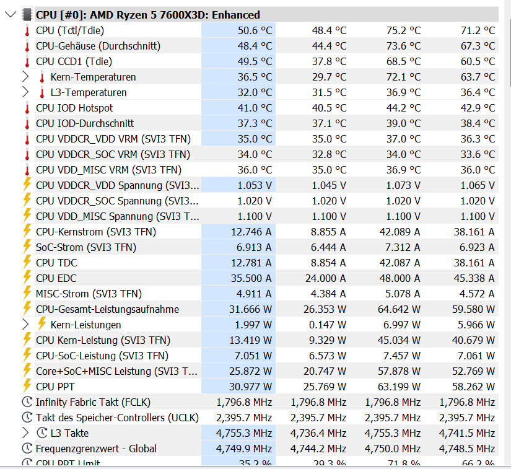This screenshot has height=469, width=511.
Task: Click lightning icon of CPU VDDCR_VDD Spannung
Action: (27, 185)
